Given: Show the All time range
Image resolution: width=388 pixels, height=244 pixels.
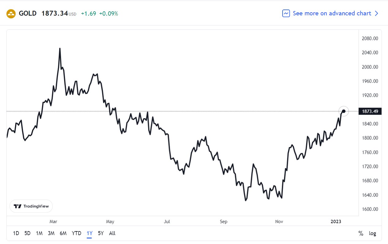Looking at the screenshot, I should click(x=112, y=233).
